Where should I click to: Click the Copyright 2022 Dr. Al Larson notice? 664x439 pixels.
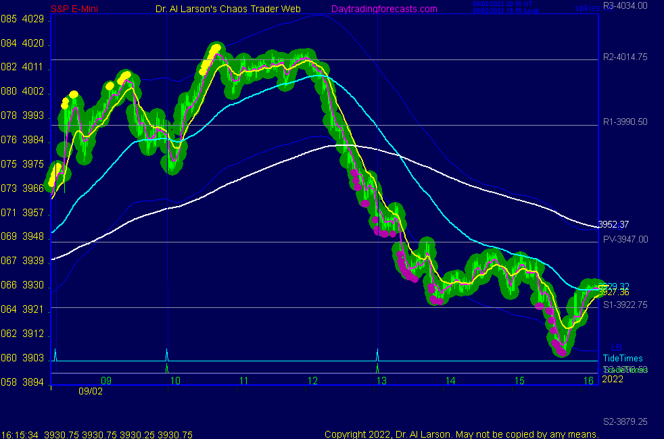pos(462,434)
